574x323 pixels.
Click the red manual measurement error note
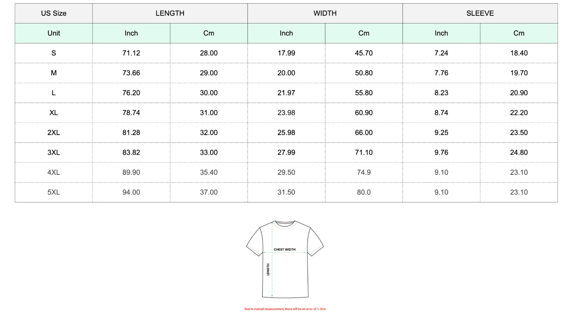click(285, 309)
